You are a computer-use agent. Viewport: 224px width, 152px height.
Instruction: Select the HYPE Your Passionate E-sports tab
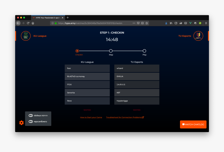click(x=48, y=18)
